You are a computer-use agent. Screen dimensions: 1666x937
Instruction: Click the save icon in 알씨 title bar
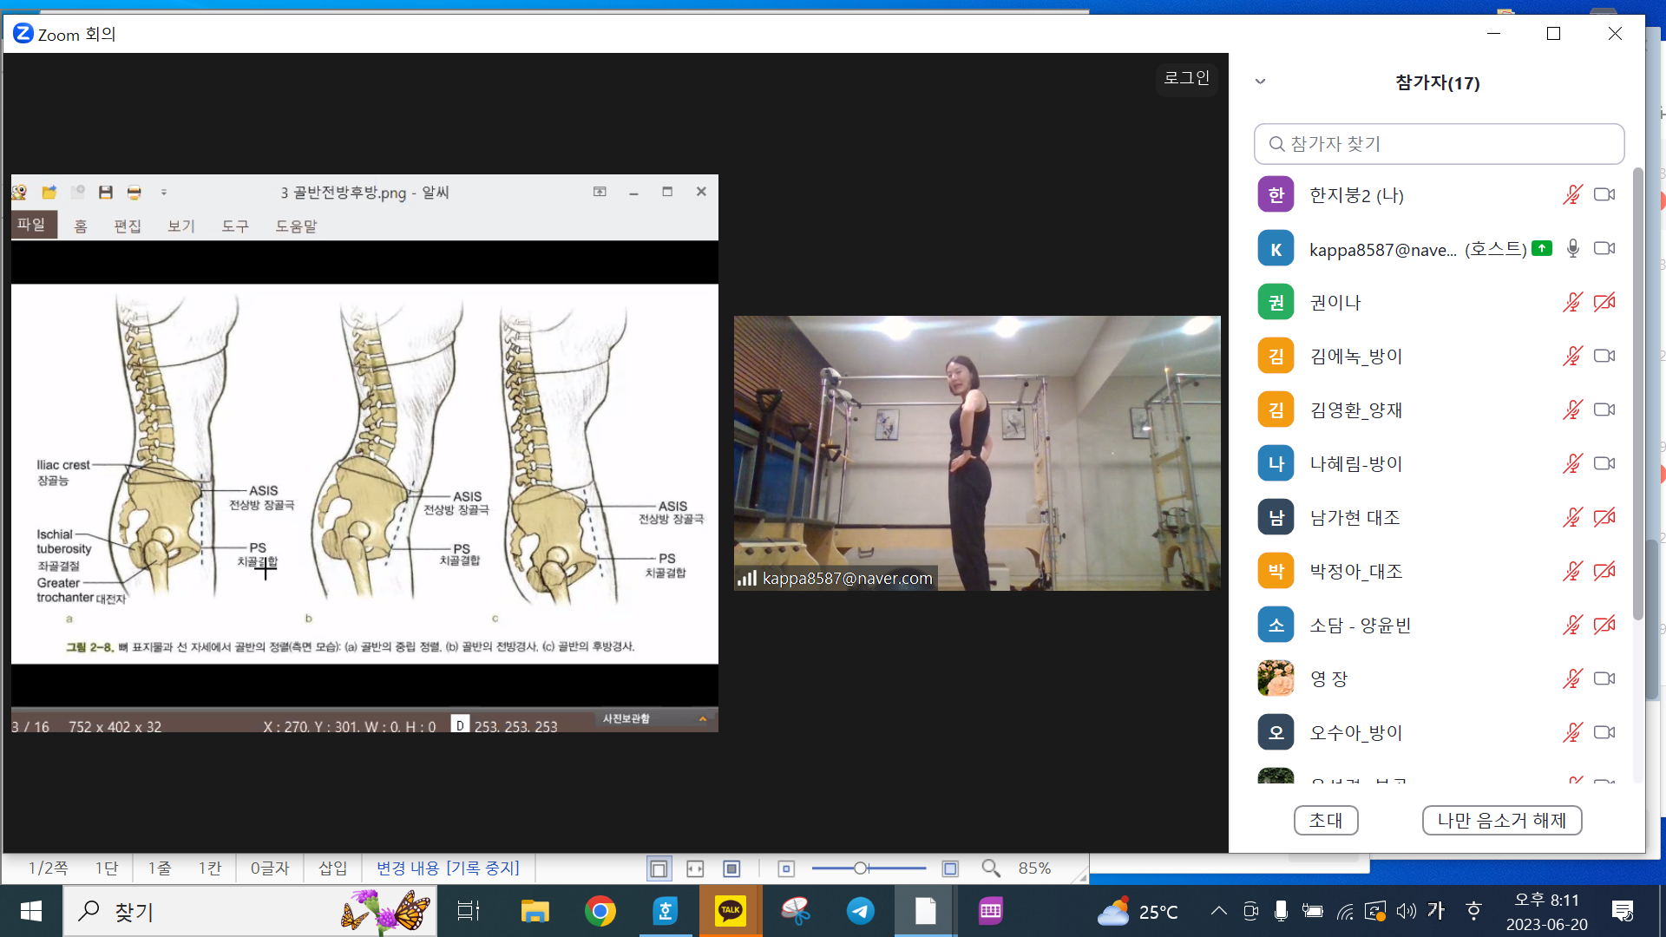(106, 192)
